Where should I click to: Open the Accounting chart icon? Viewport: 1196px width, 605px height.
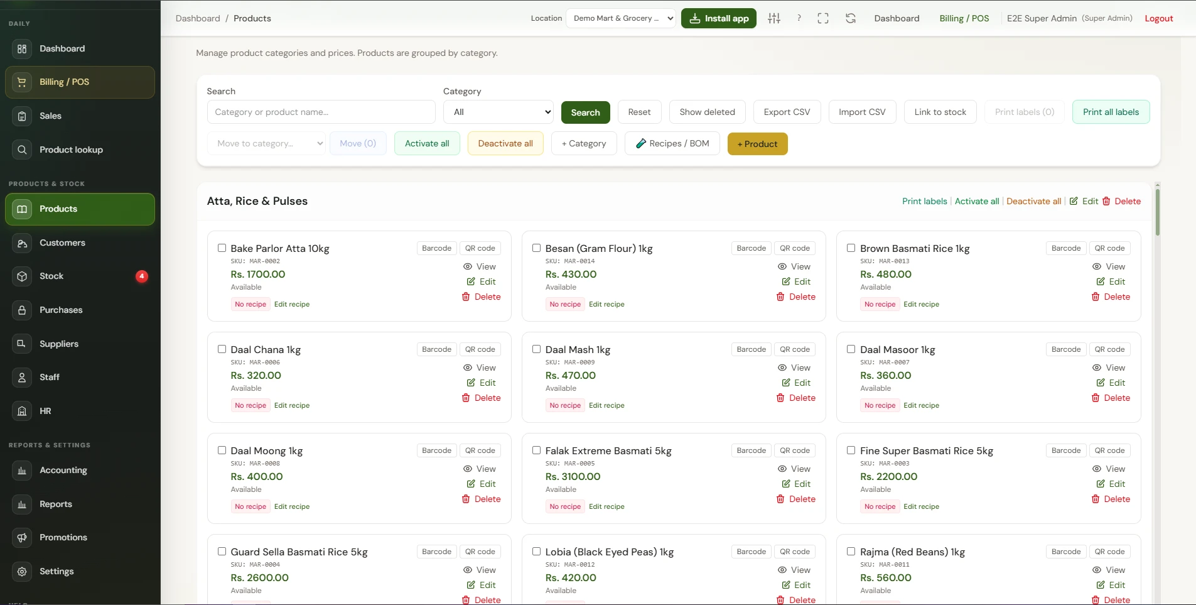click(x=22, y=471)
